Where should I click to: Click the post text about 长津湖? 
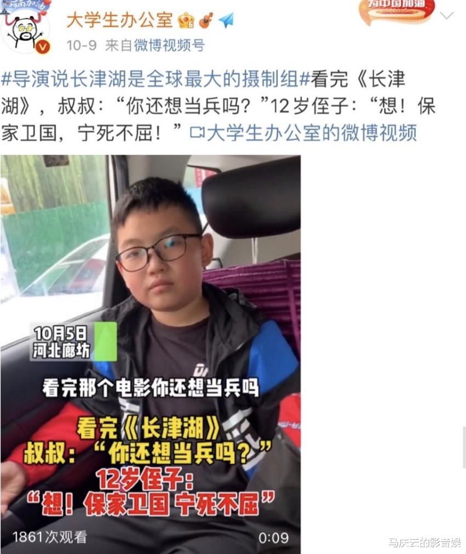point(218,106)
